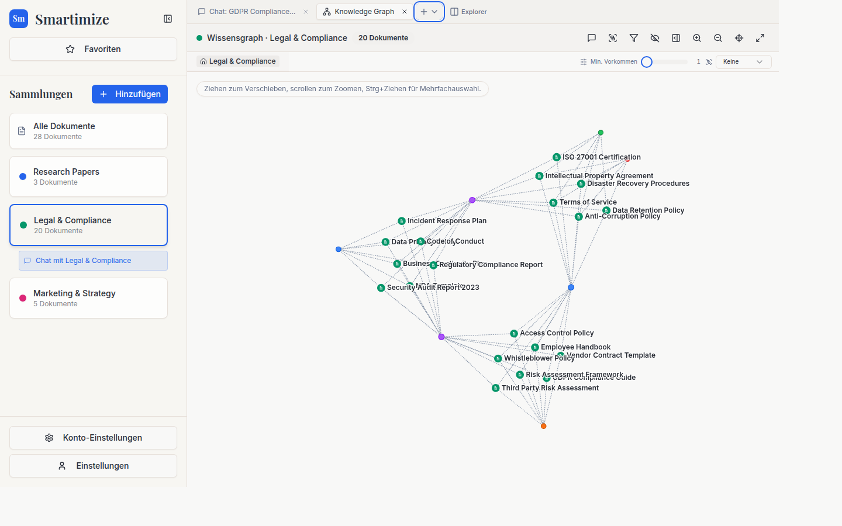
Task: Click the Min. Vorkommen slider handle
Action: point(647,62)
